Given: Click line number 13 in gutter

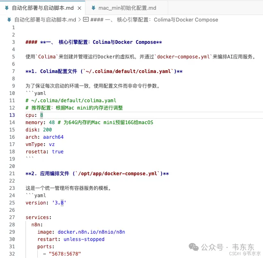Looking at the screenshot, I should (x=12, y=115).
